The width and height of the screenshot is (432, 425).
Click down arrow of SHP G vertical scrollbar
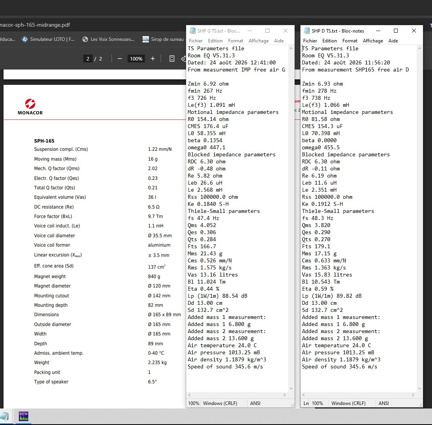[x=291, y=388]
